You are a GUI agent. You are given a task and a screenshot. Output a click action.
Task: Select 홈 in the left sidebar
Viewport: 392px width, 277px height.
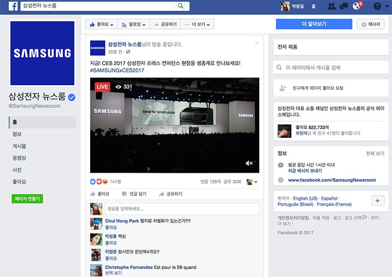[43, 123]
